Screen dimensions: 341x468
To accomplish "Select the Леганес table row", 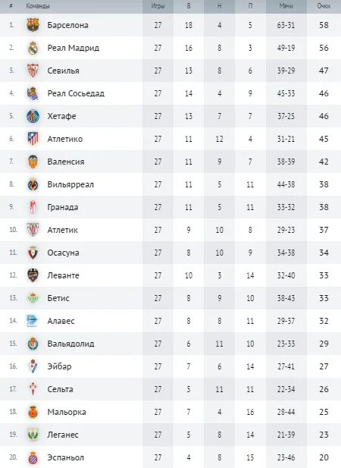I will [x=170, y=435].
